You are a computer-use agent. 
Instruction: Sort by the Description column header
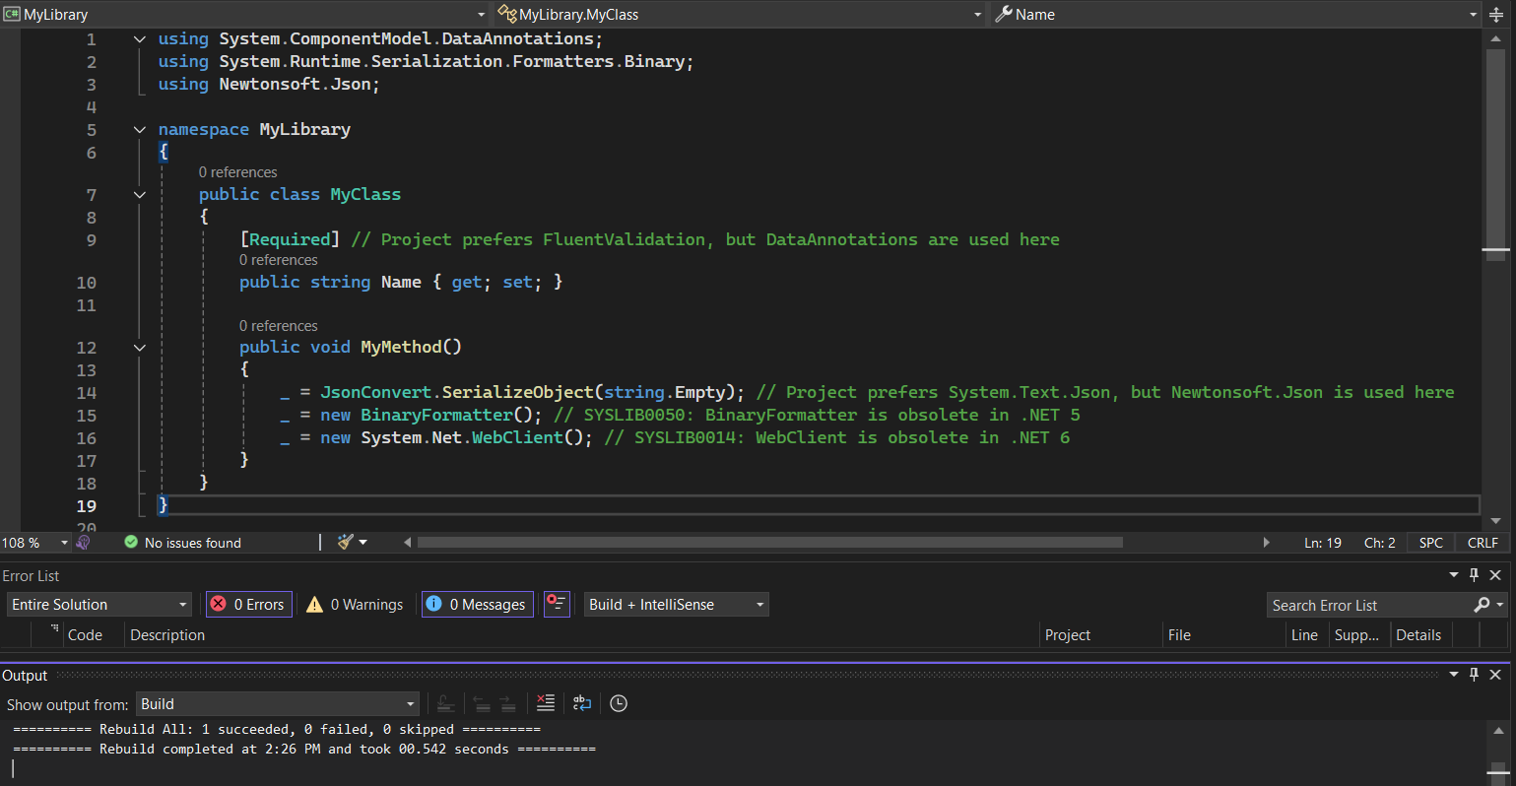pyautogui.click(x=167, y=635)
